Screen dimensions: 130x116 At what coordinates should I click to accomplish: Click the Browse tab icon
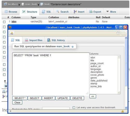coord(6,12)
